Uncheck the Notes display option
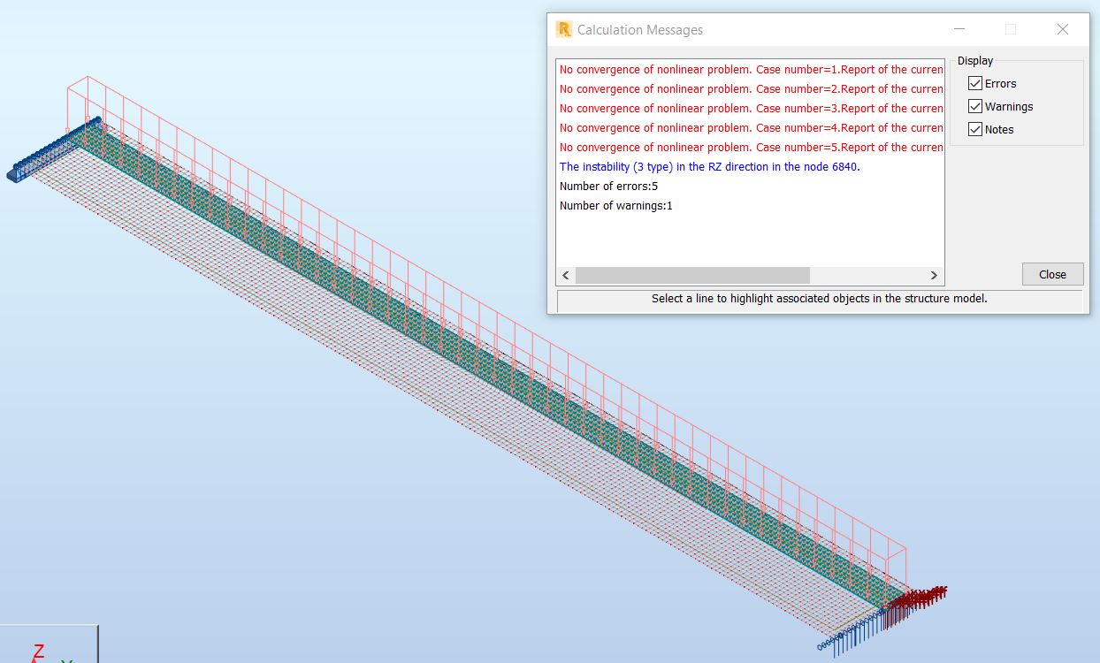Image resolution: width=1100 pixels, height=663 pixels. click(974, 129)
